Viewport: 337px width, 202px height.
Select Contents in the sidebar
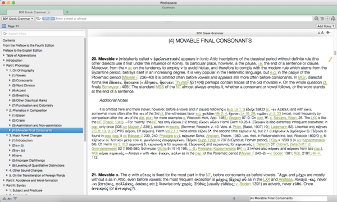point(9,40)
